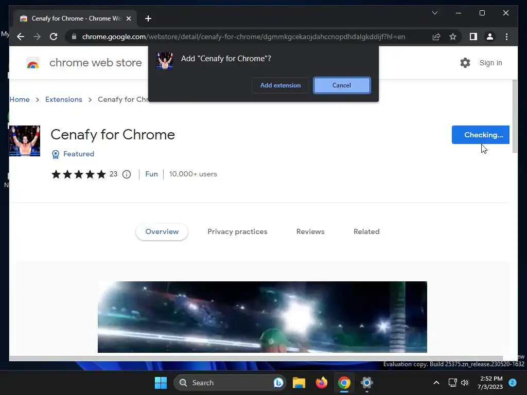Click the 10,000+ users text
The image size is (527, 395).
coord(193,174)
